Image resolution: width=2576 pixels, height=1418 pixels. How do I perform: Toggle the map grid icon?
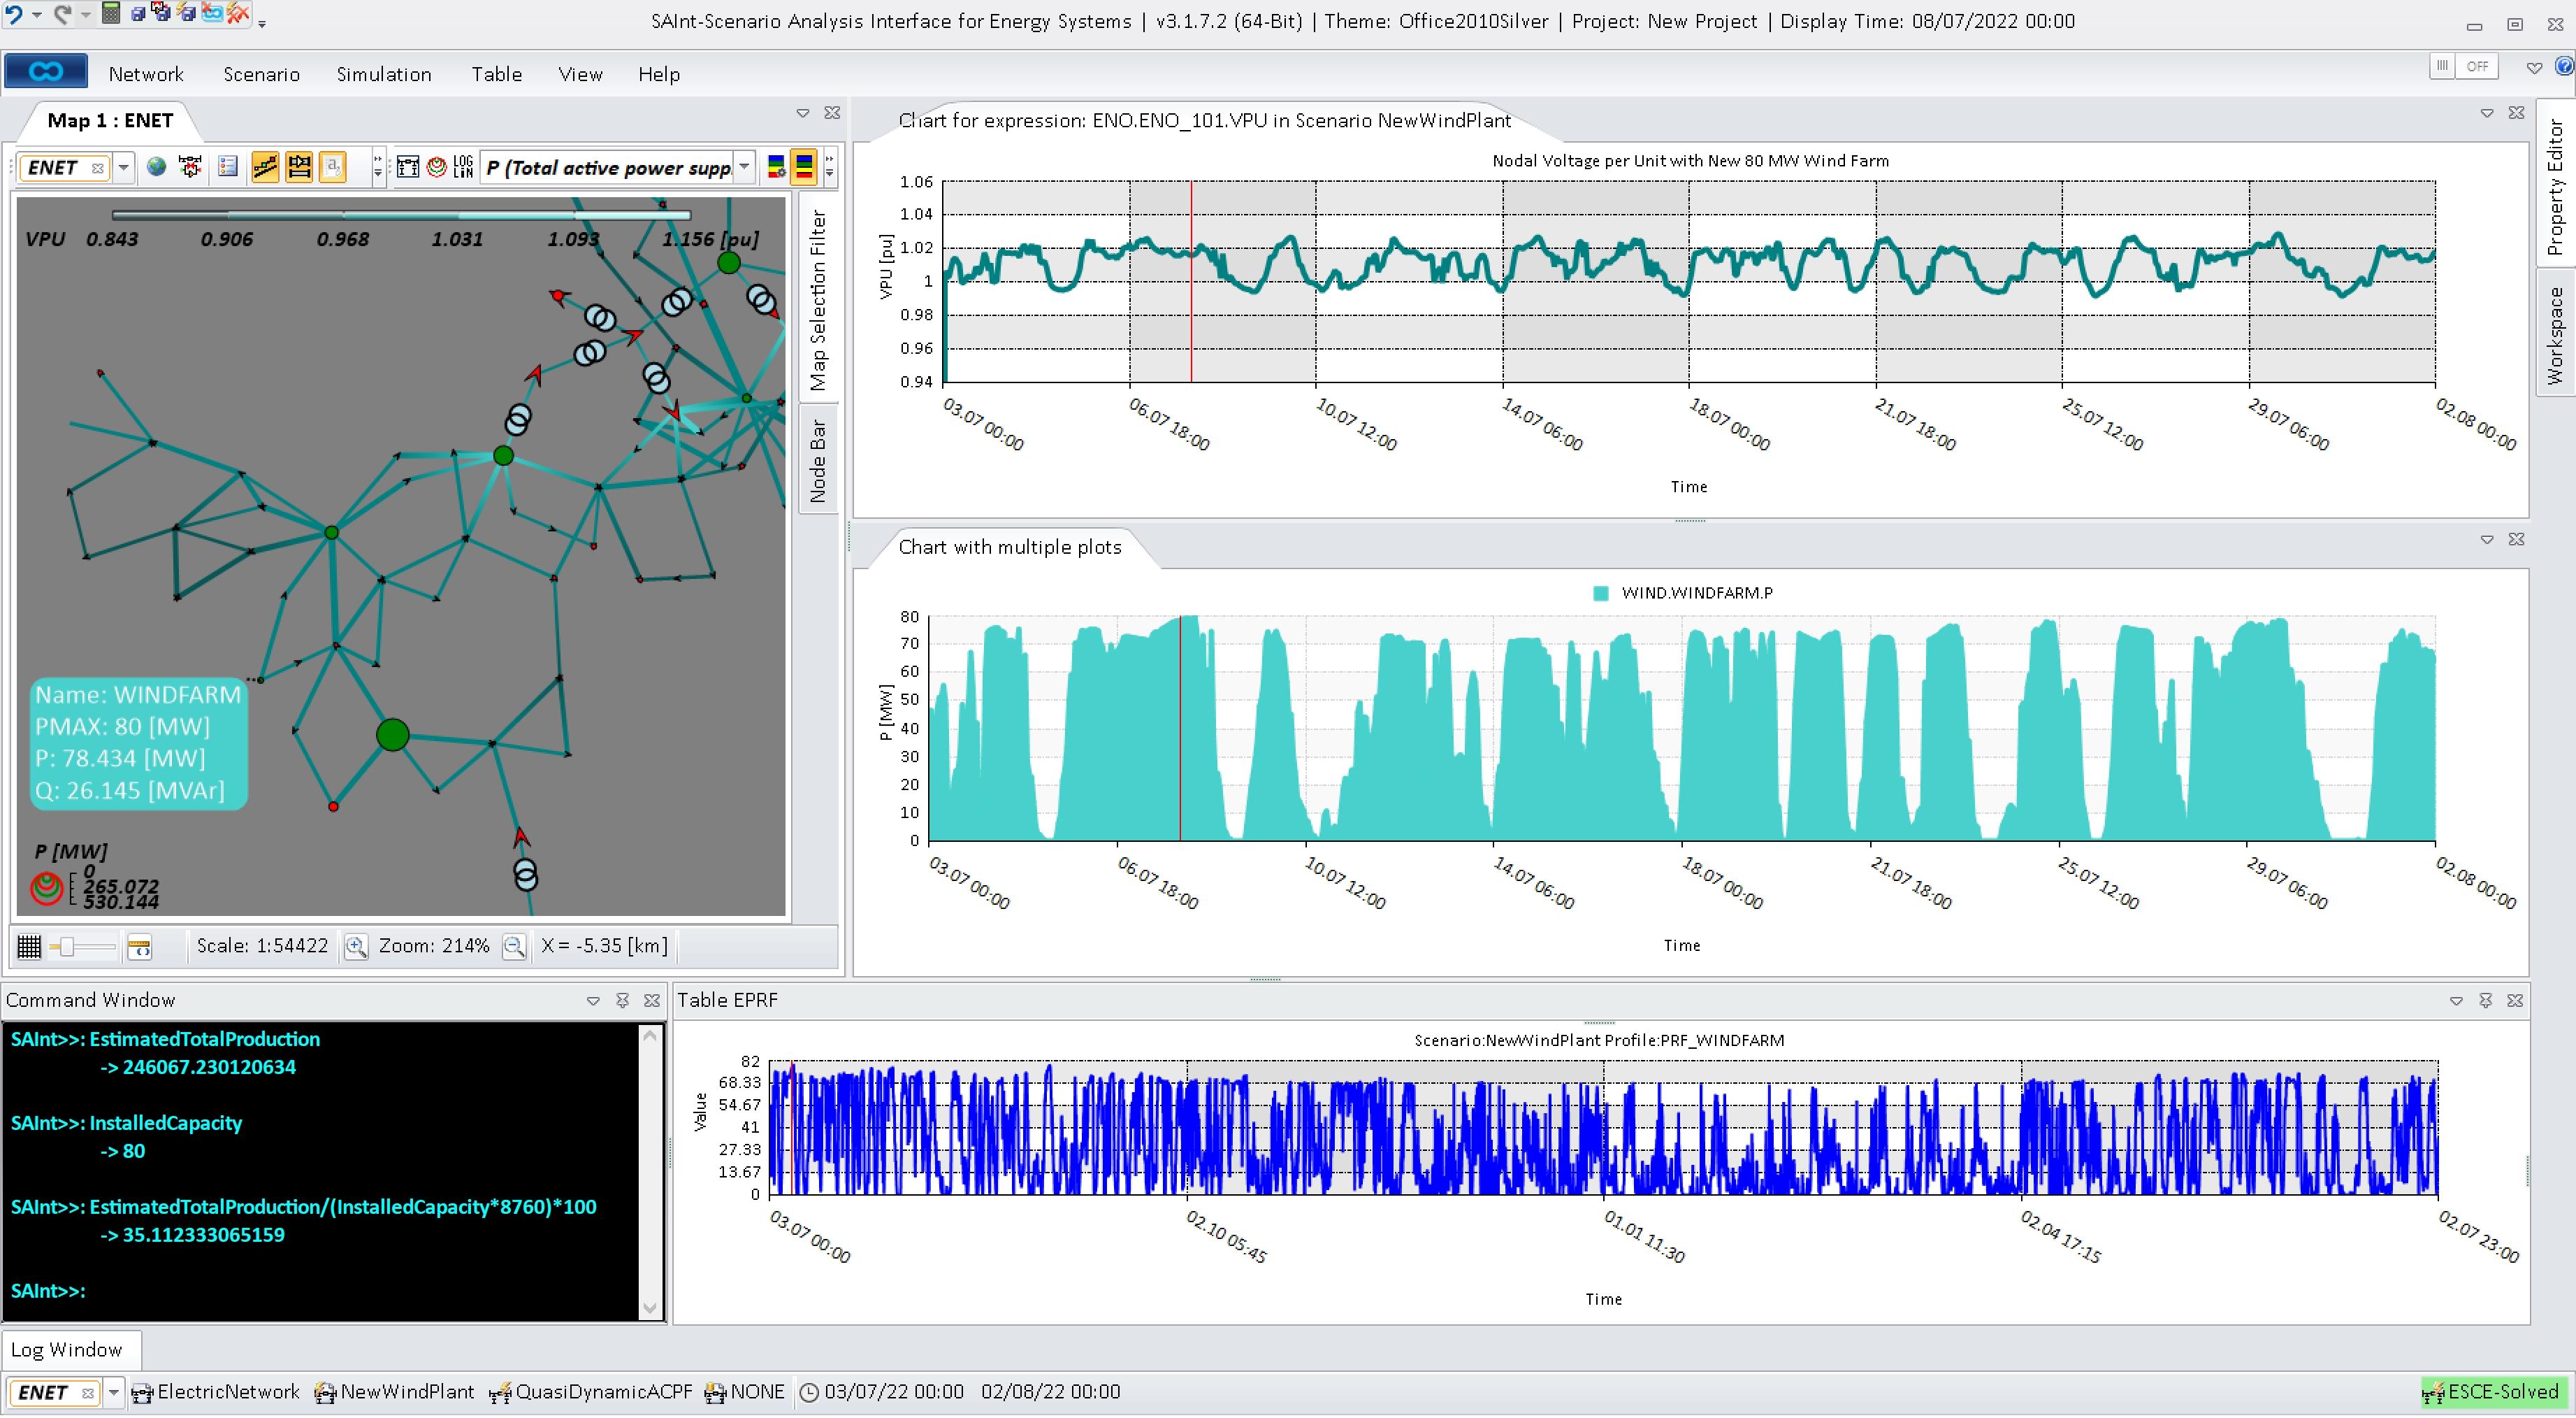(x=29, y=947)
